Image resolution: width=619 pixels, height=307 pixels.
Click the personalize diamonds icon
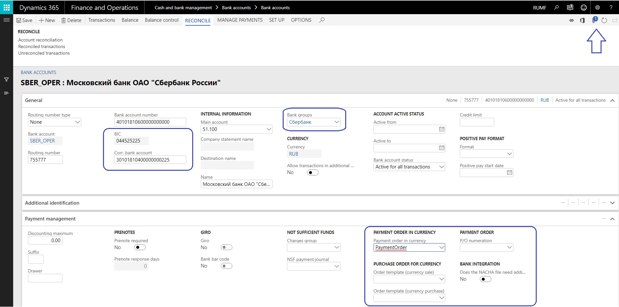[572, 20]
